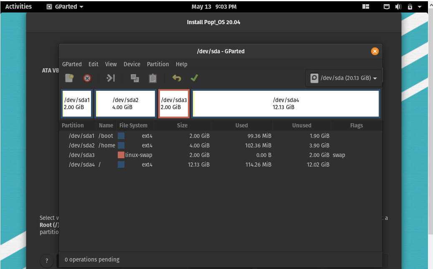Click the red linux-swap color square

pos(121,155)
